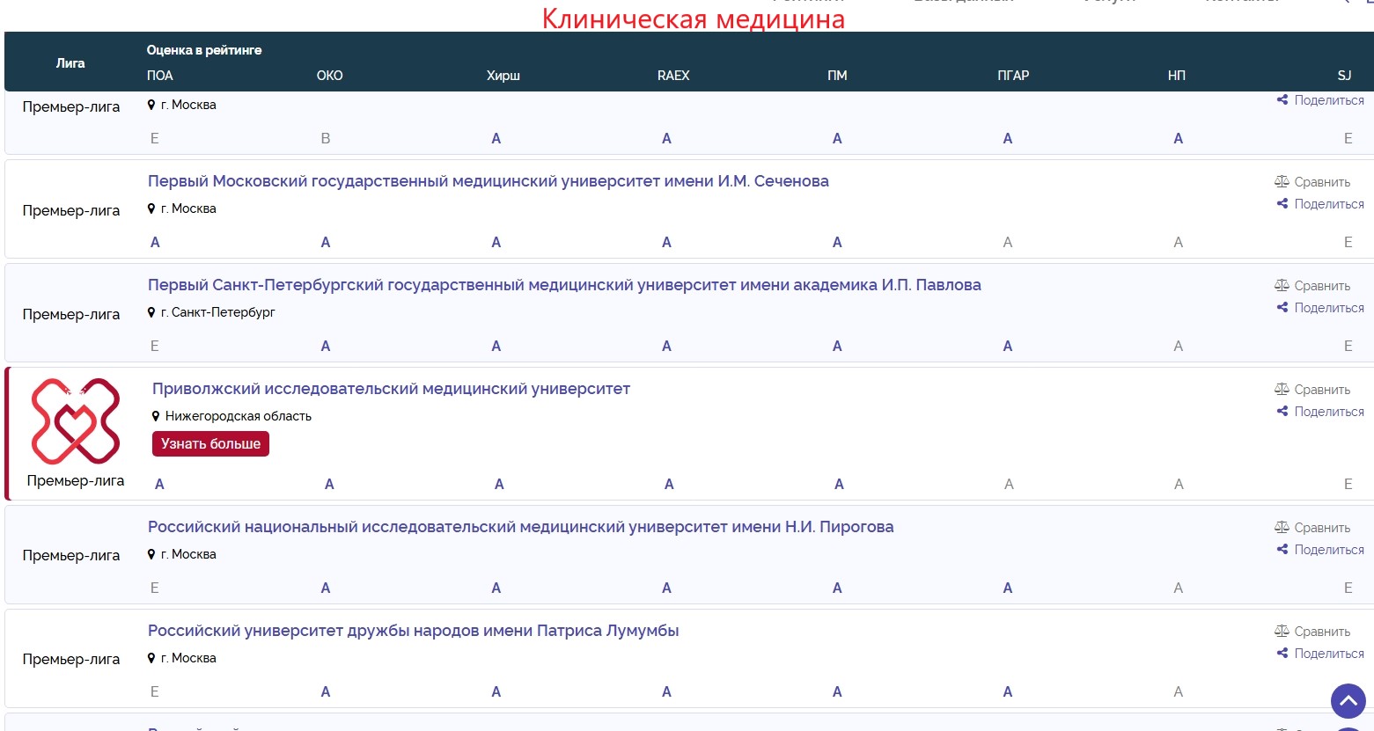Click the scroll-to-top arrow button
Viewport: 1374px width, 731px height.
coord(1348,701)
